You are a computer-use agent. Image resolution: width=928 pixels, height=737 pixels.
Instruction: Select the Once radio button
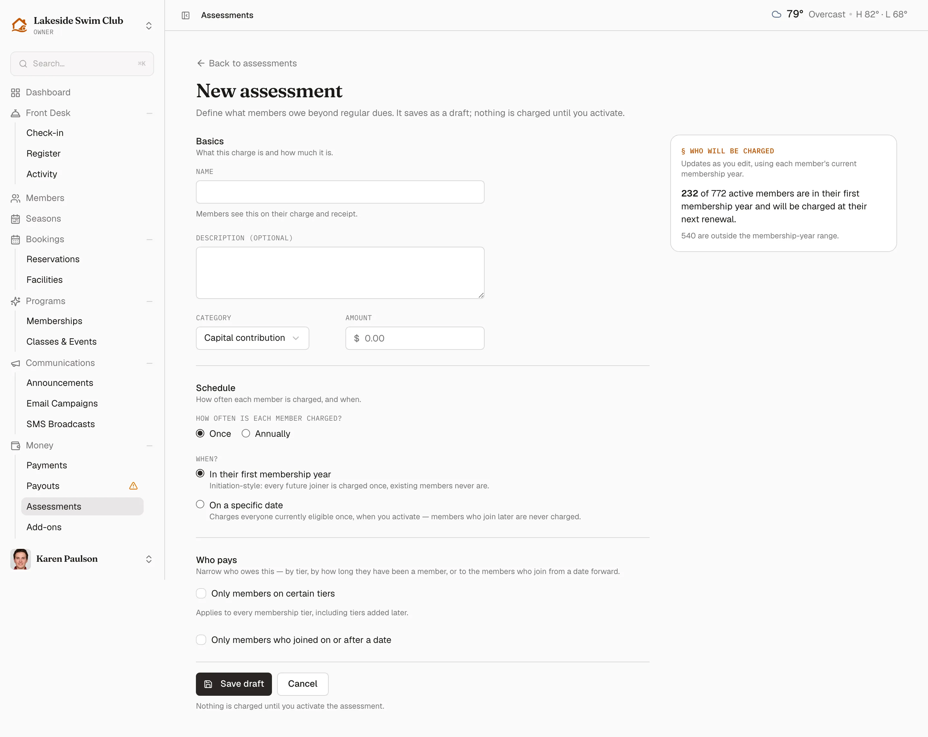click(x=200, y=433)
